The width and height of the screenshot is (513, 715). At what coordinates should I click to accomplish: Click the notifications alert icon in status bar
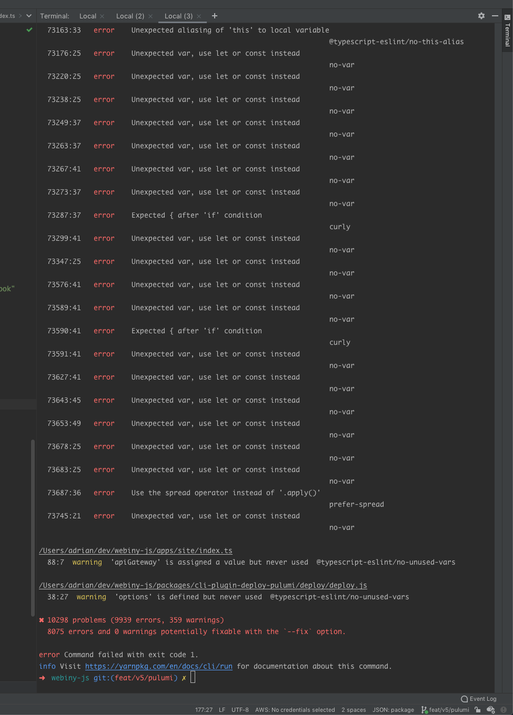pyautogui.click(x=504, y=710)
